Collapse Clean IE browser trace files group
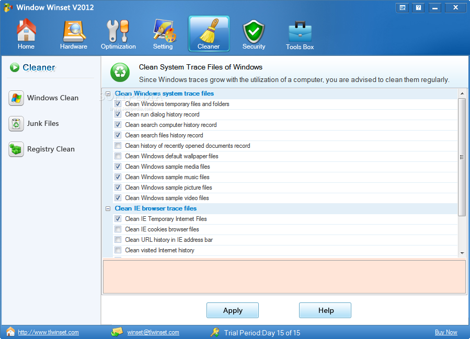 tap(108, 208)
